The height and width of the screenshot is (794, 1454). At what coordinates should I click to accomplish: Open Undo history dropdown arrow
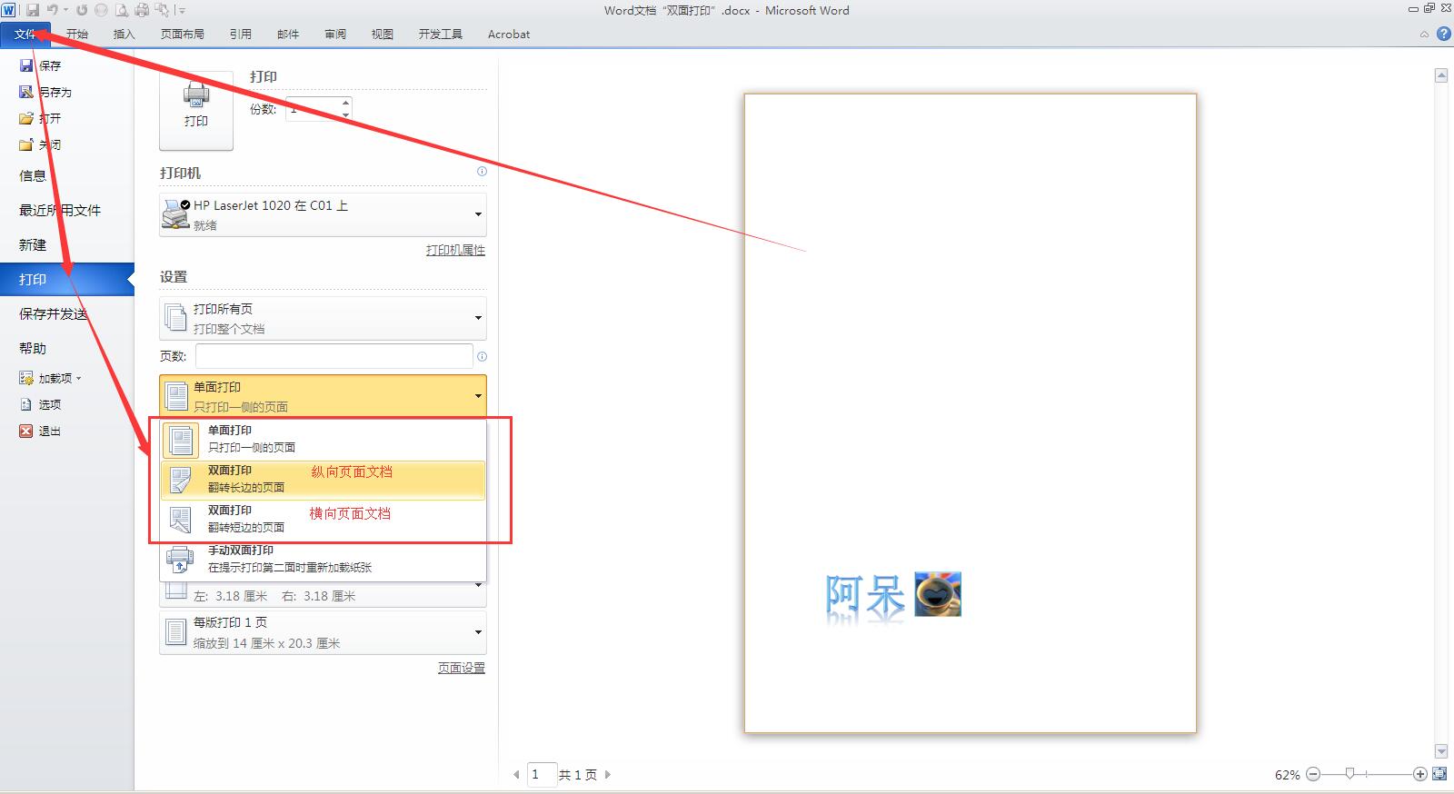pos(65,10)
